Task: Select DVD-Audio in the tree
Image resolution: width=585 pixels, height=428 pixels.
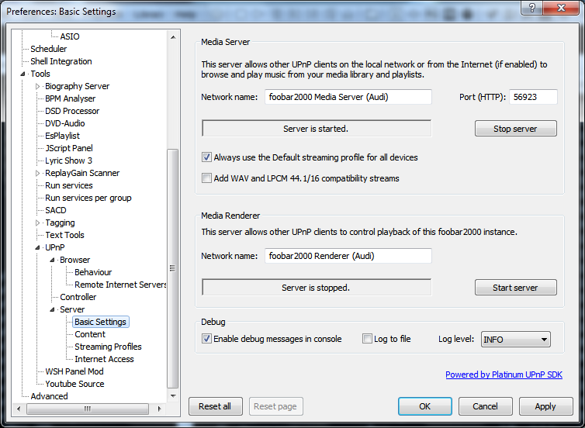Action: (65, 123)
